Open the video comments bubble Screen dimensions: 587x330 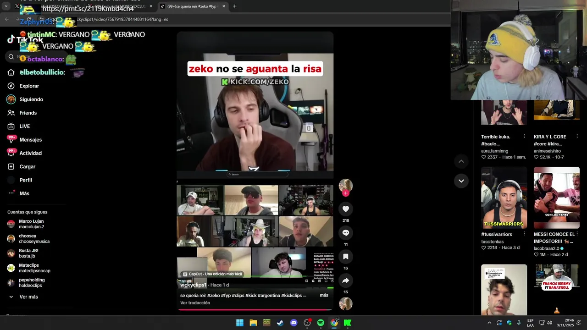346,233
